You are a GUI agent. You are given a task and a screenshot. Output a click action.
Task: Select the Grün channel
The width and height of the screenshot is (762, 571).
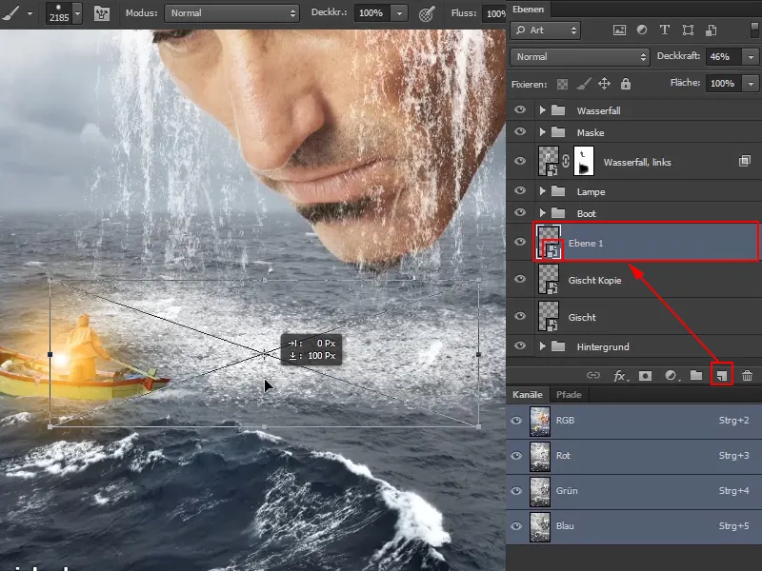(x=634, y=491)
